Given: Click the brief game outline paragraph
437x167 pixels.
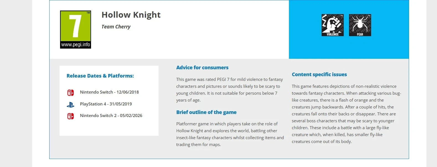Looking at the screenshot, I should [230, 134].
